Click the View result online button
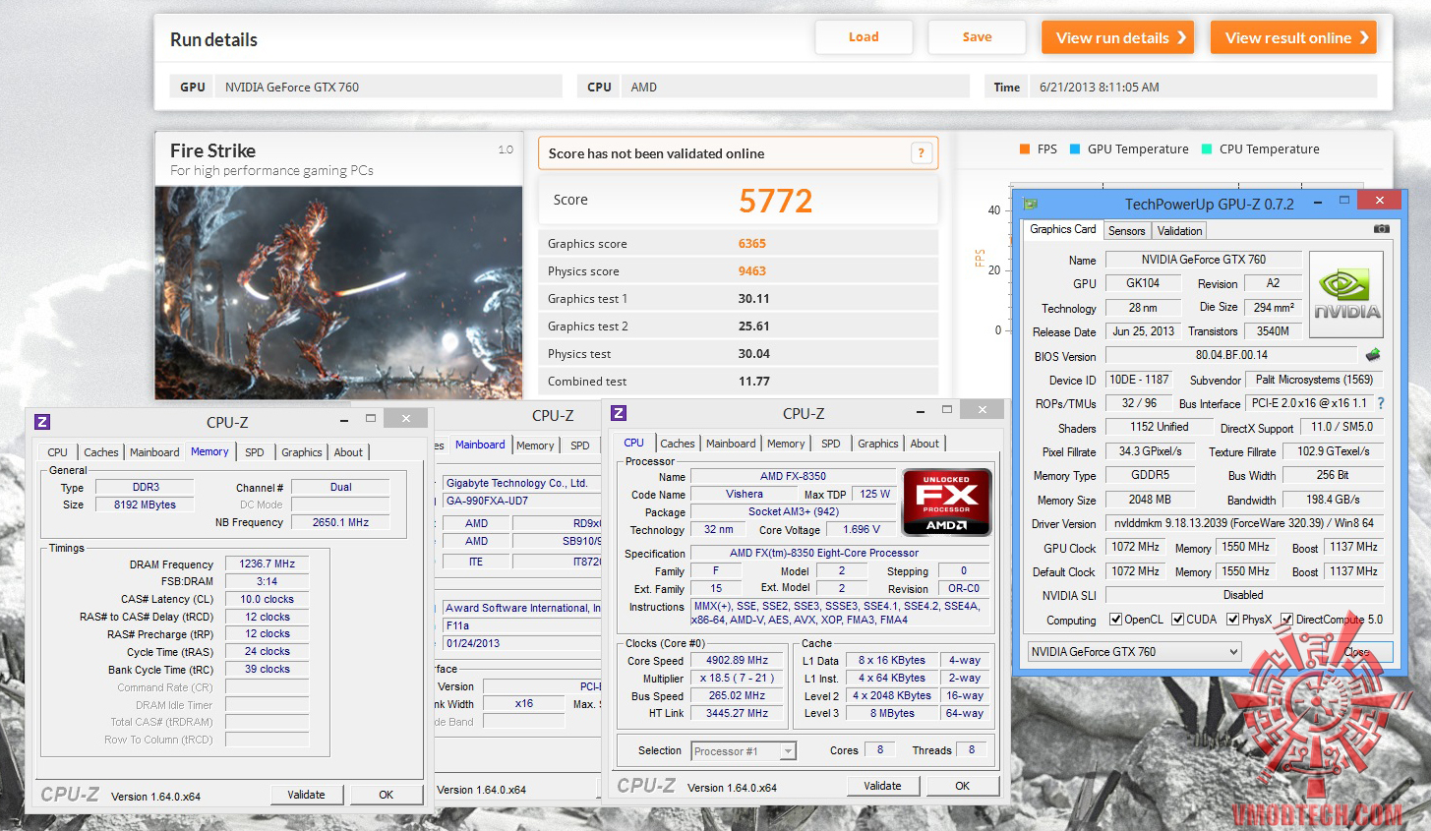The image size is (1431, 831). [x=1293, y=37]
